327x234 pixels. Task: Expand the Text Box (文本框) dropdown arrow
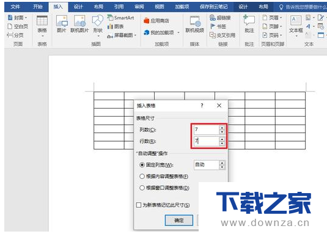coord(296,36)
